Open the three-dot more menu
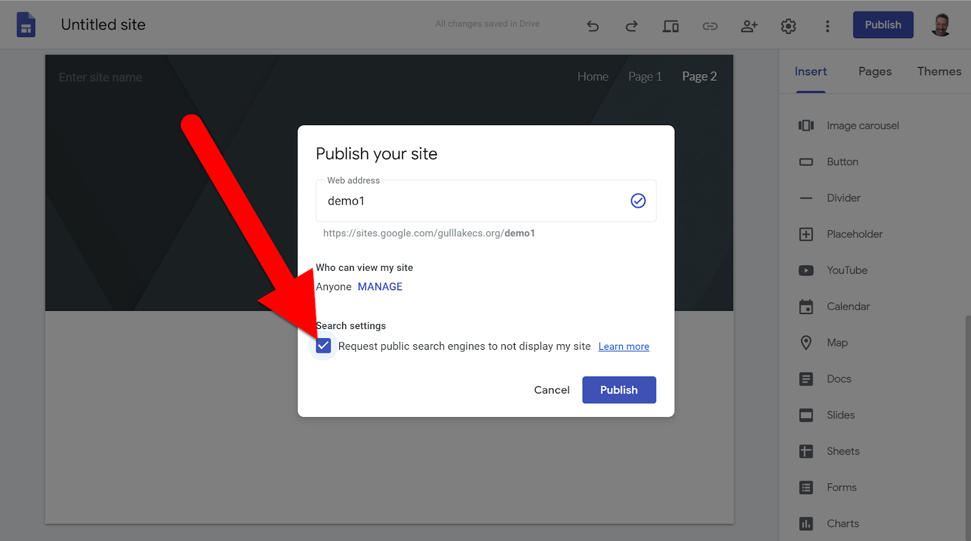The width and height of the screenshot is (971, 541). point(827,26)
